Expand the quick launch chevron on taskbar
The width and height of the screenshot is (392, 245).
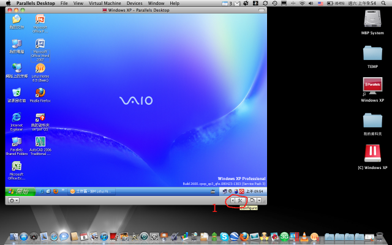coord(63,190)
